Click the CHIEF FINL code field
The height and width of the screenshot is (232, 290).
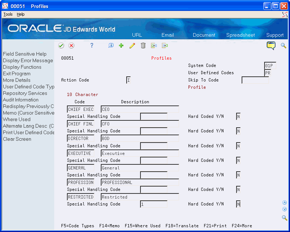(80, 124)
